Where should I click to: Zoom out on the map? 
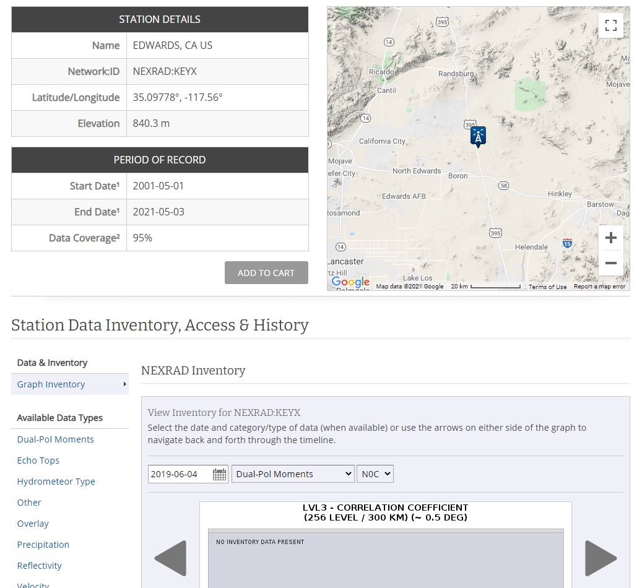pyautogui.click(x=610, y=263)
